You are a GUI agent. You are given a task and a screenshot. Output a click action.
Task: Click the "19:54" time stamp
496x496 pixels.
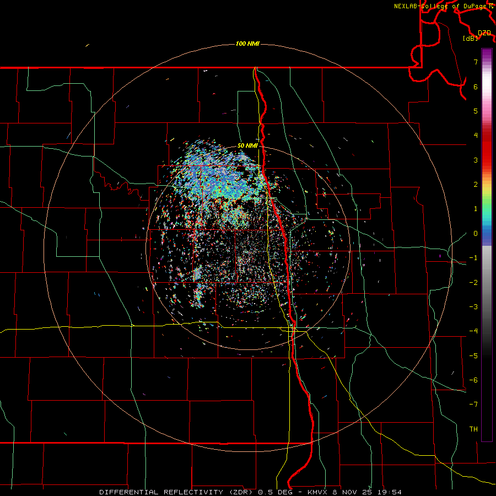tap(390, 492)
